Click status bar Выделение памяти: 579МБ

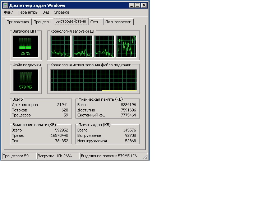(109, 156)
